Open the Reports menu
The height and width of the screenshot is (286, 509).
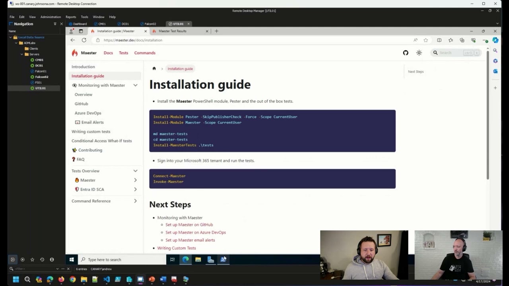(71, 17)
